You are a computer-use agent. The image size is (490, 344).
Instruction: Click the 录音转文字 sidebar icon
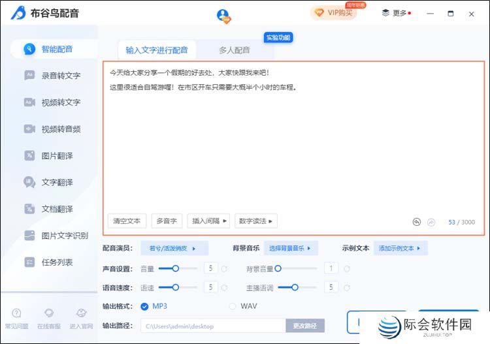[x=29, y=75]
